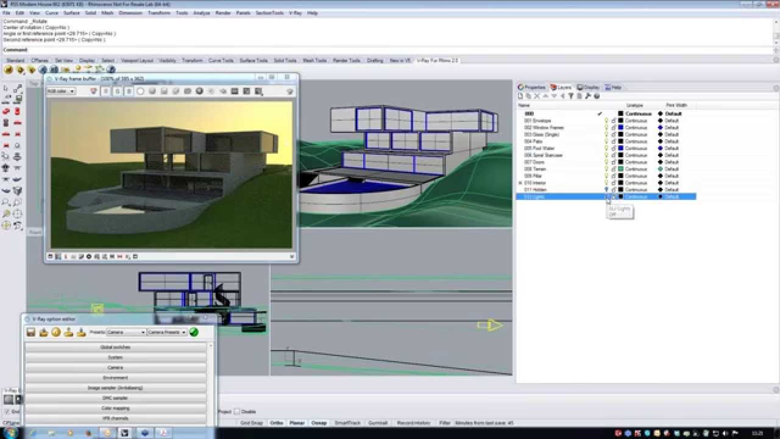
Task: Click PDF application icon in taskbar
Action: coord(163,433)
